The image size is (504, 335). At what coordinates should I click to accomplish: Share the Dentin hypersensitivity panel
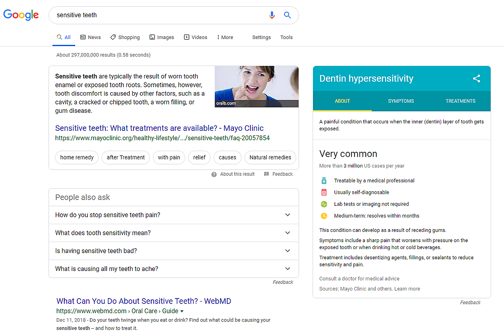pyautogui.click(x=476, y=78)
